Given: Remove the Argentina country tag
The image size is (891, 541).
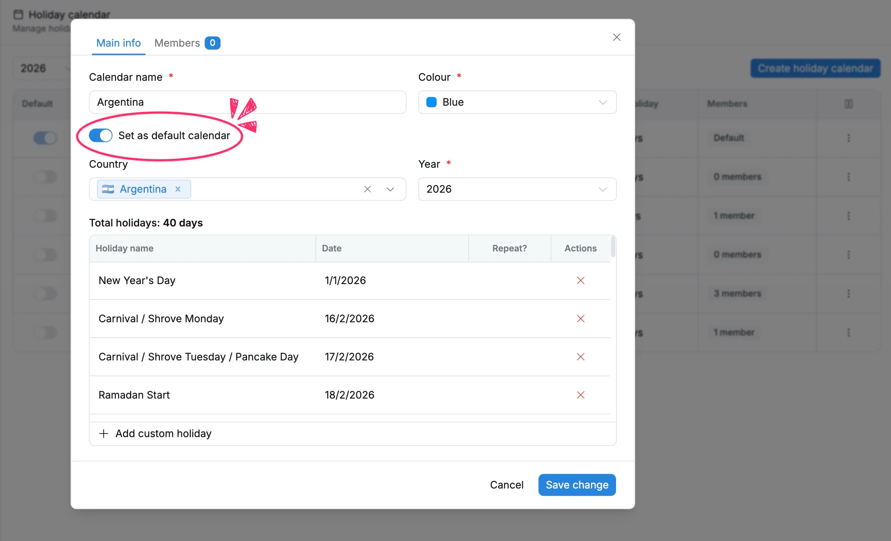Looking at the screenshot, I should [x=178, y=189].
